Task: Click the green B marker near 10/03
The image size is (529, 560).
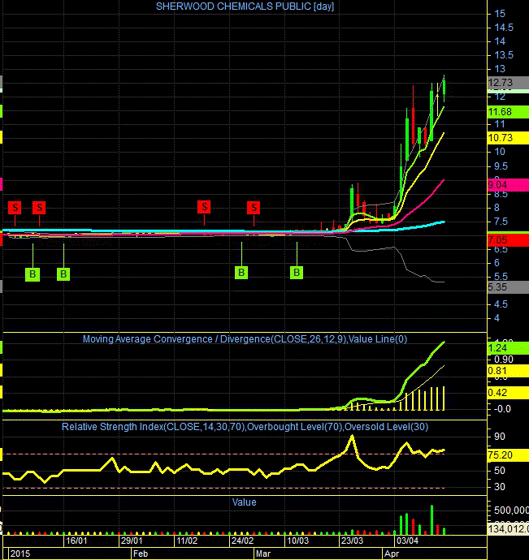Action: click(297, 273)
